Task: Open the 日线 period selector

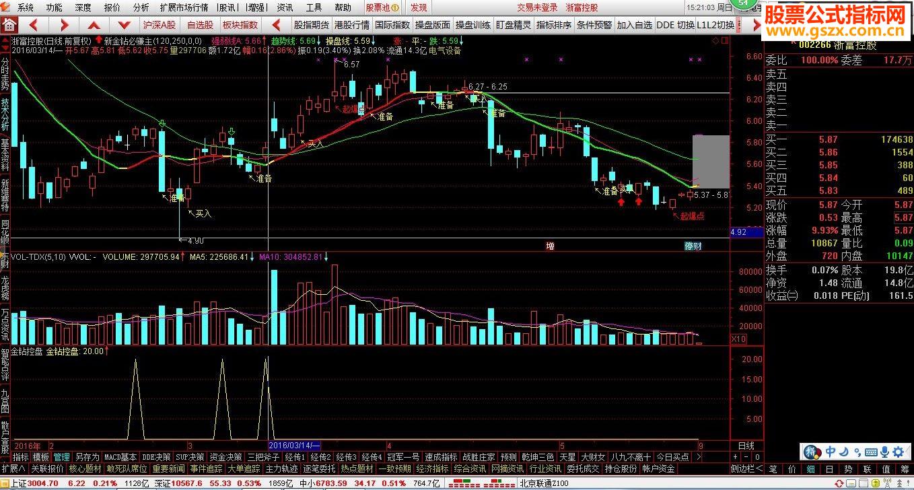Action: click(x=746, y=446)
